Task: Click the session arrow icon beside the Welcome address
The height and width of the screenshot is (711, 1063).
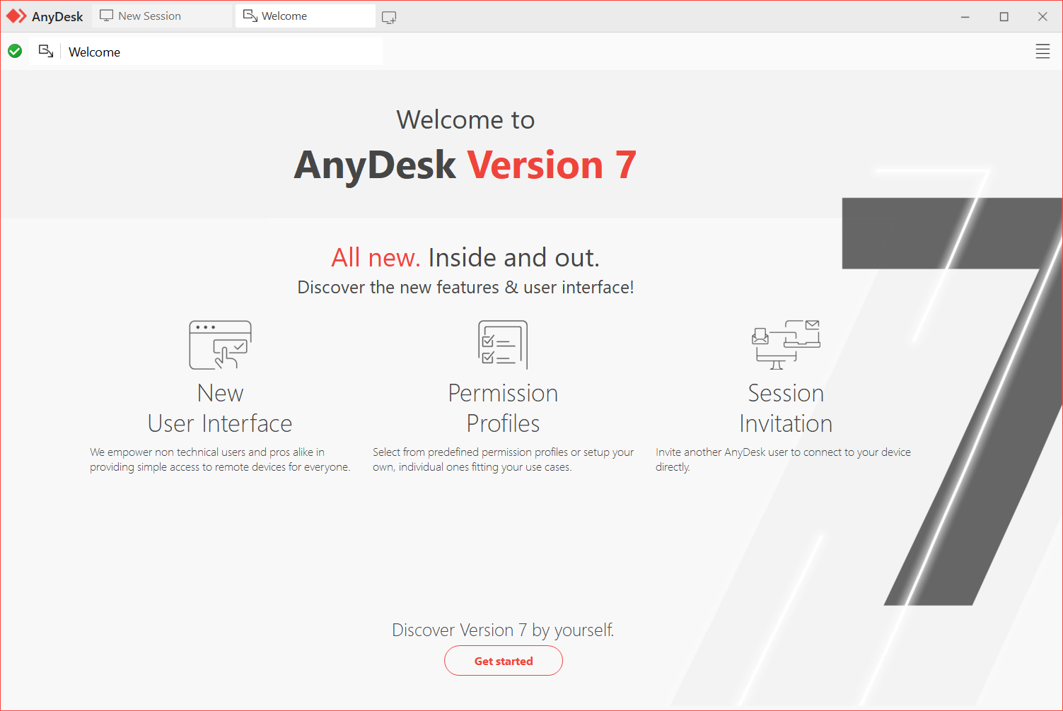Action: pos(46,51)
